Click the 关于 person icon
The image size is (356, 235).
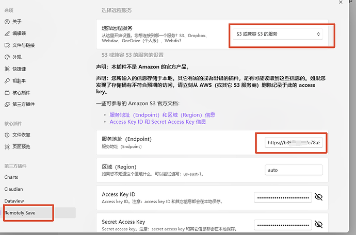click(7, 22)
